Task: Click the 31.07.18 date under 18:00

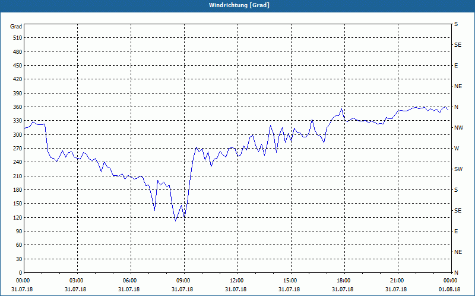Action: point(343,289)
